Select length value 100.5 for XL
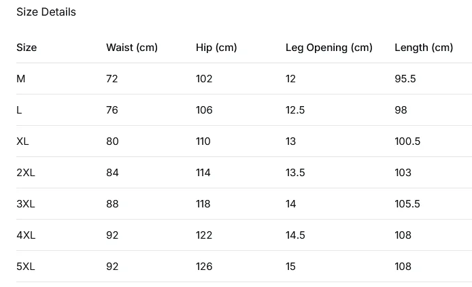This screenshot has height=287, width=472. click(x=407, y=141)
